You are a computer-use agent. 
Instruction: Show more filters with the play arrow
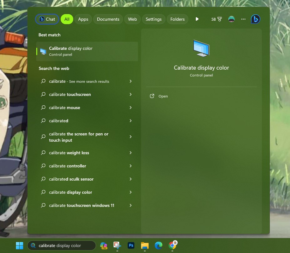(197, 19)
